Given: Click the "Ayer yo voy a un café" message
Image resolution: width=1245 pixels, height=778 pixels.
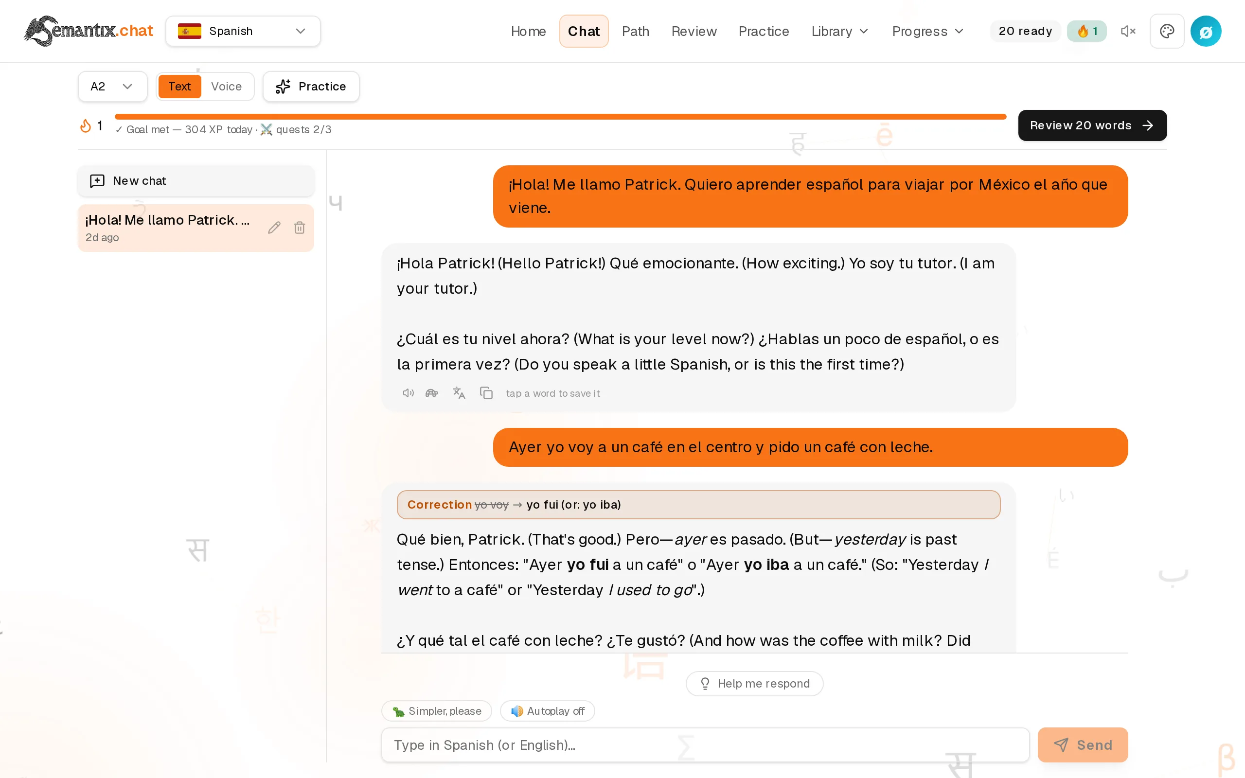Looking at the screenshot, I should pyautogui.click(x=810, y=447).
